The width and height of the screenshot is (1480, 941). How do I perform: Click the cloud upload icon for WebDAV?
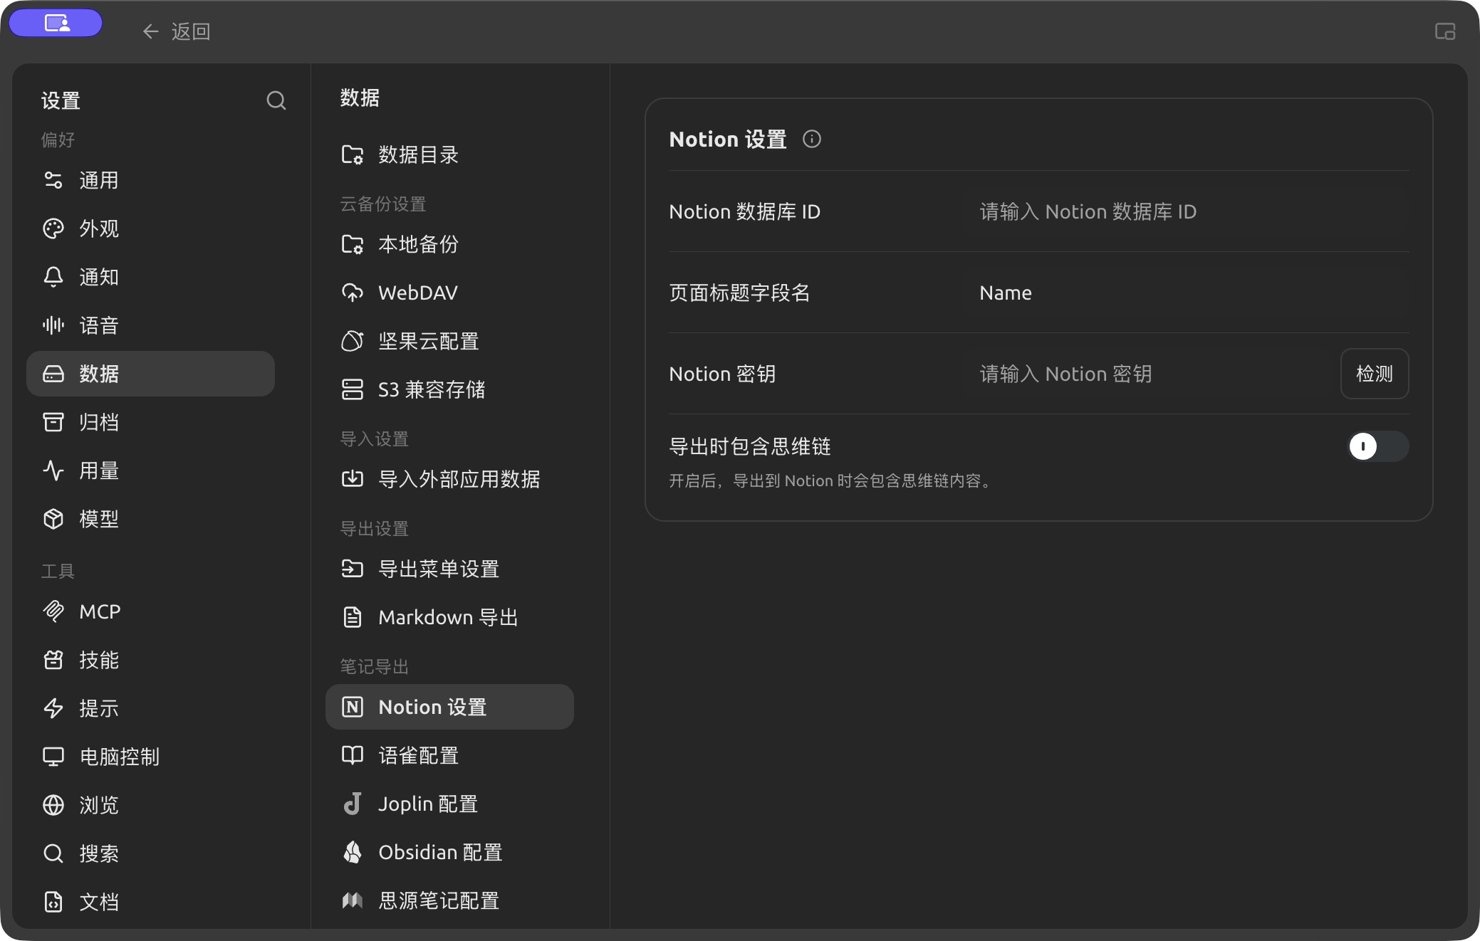tap(353, 293)
